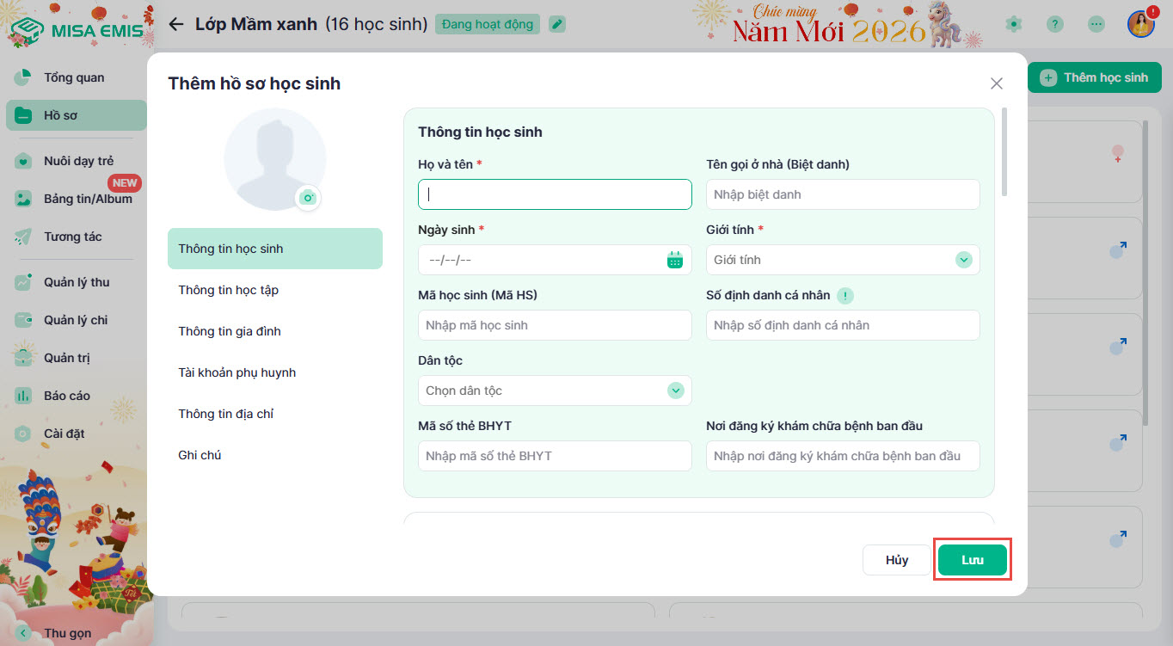Switch to Thông tin gia đình section

click(x=230, y=331)
